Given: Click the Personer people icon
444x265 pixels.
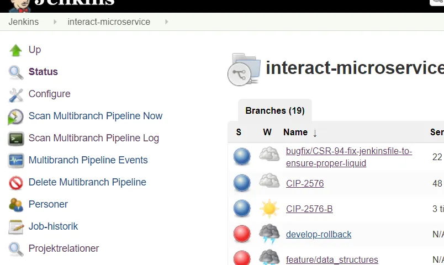Looking at the screenshot, I should [x=16, y=205].
